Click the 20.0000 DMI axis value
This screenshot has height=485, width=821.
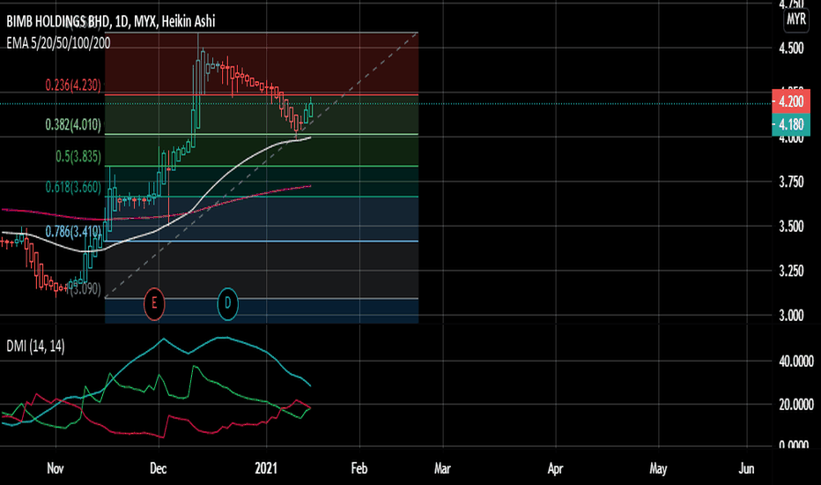coord(795,405)
